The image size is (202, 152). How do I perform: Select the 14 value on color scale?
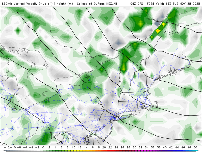coord(86,147)
